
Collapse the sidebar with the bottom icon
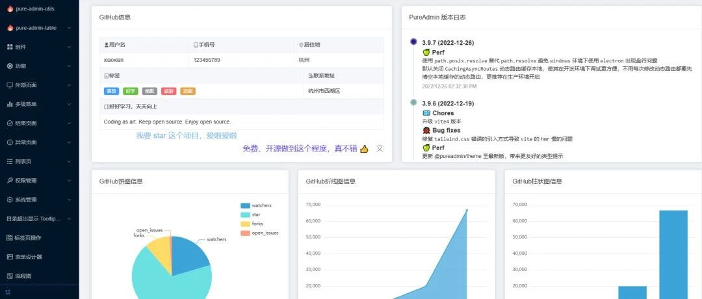(8, 292)
